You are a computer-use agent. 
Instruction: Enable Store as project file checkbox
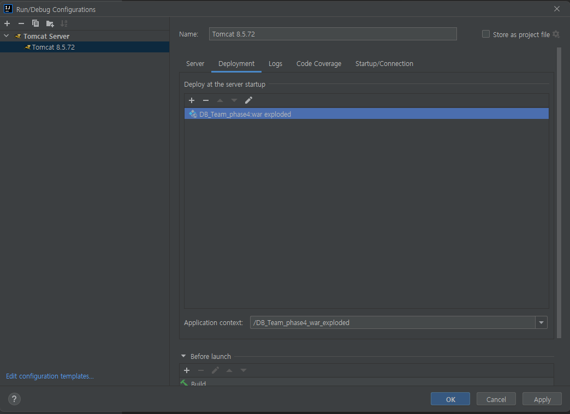[x=486, y=34]
